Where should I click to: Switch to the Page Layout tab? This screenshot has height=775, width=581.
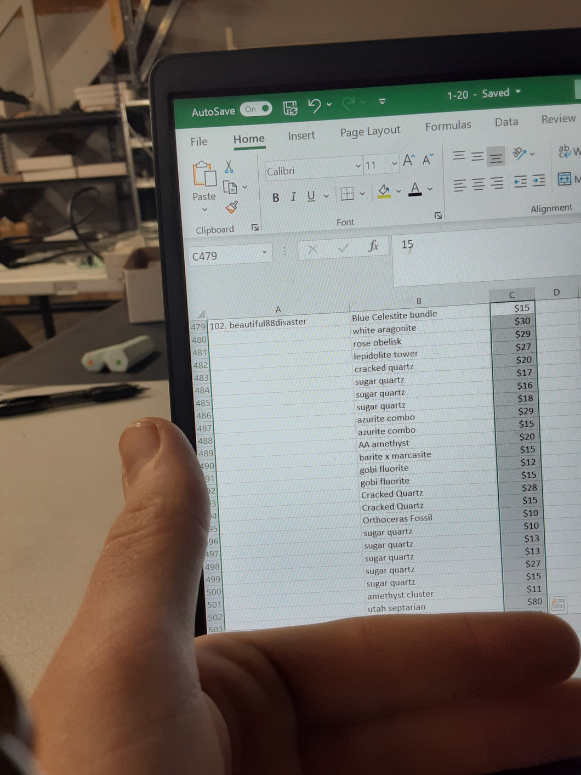click(370, 132)
